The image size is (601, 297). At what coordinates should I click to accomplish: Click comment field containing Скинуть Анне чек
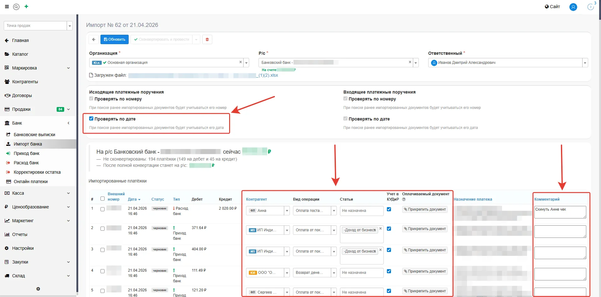pyautogui.click(x=560, y=212)
